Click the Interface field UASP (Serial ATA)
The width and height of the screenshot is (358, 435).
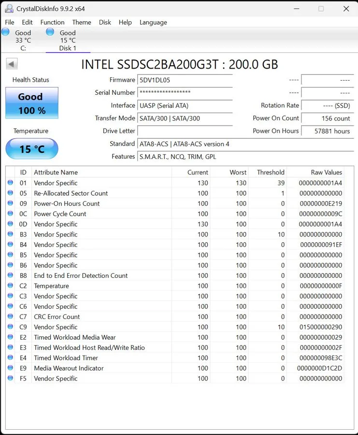tap(185, 105)
